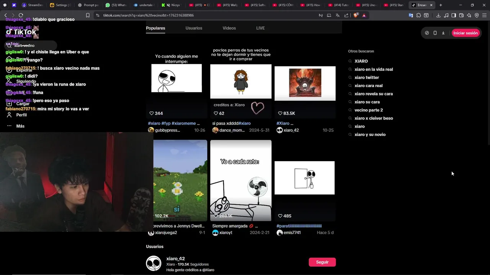Open a new browser tab

point(441,5)
